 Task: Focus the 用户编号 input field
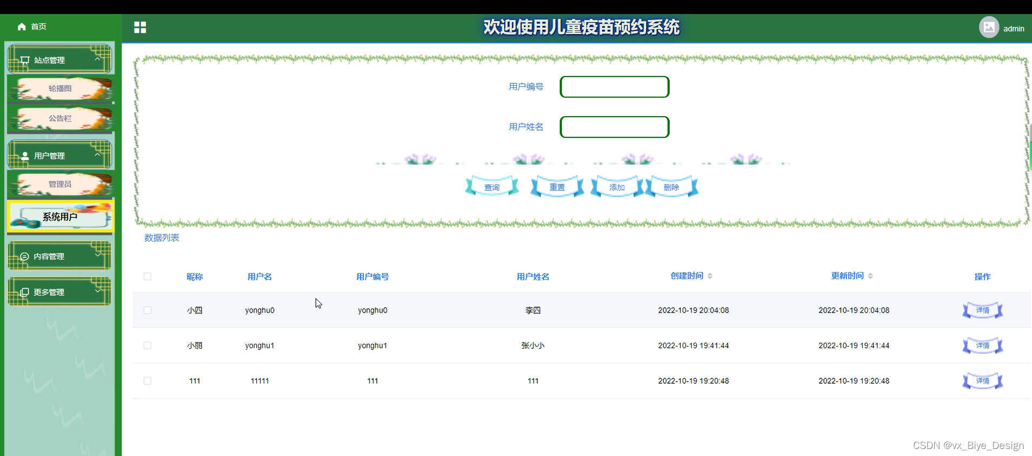[615, 87]
